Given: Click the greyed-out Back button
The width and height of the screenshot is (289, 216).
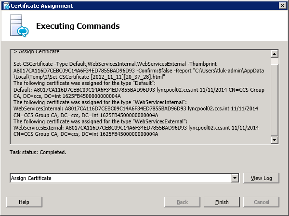Looking at the screenshot, I should pyautogui.click(x=182, y=202).
